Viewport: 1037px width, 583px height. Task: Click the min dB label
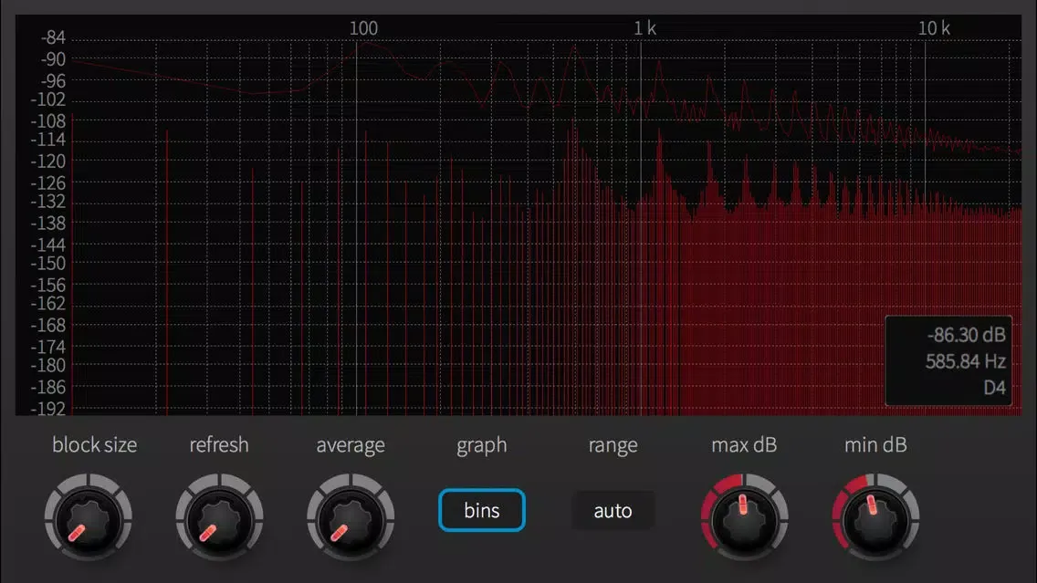[875, 445]
